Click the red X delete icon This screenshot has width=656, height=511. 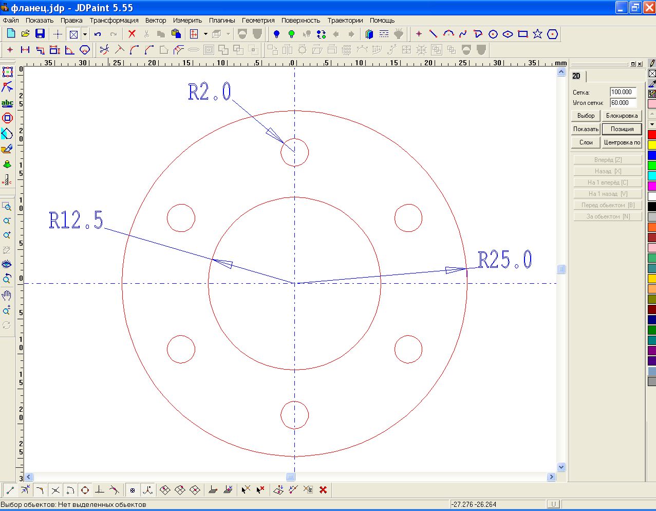point(132,34)
